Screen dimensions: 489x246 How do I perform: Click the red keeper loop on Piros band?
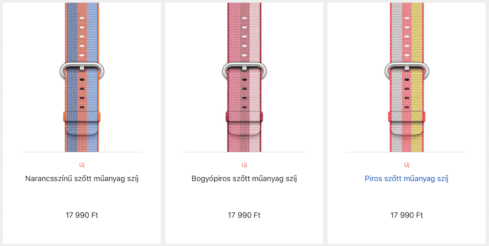(x=406, y=118)
